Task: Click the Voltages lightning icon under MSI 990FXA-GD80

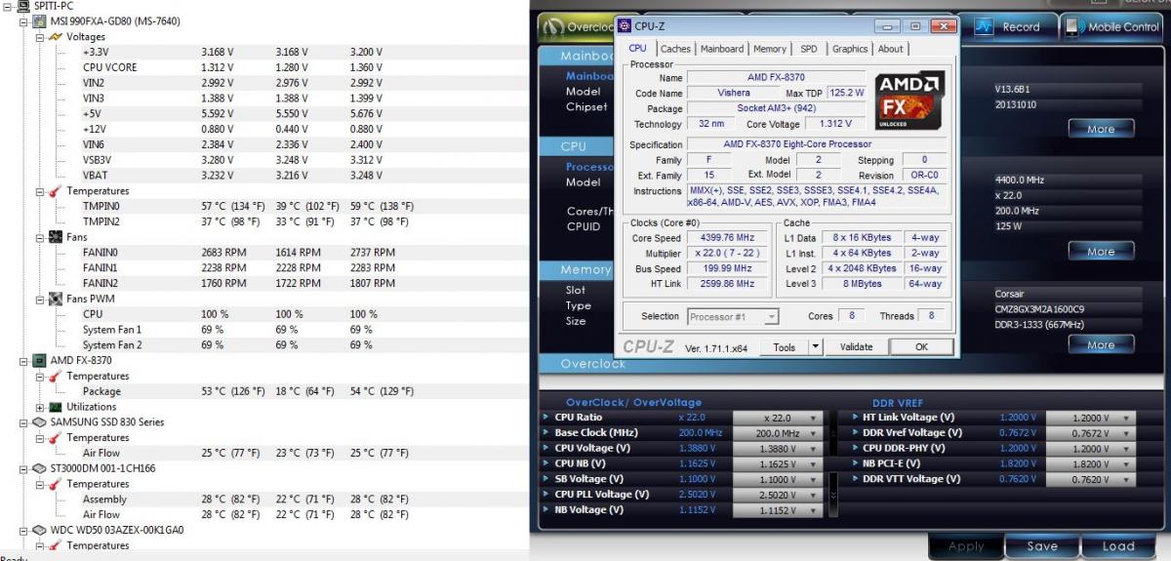Action: point(55,36)
